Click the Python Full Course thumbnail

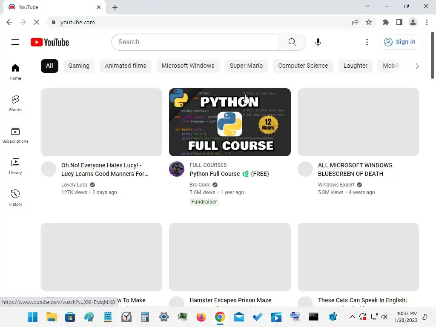tap(229, 122)
